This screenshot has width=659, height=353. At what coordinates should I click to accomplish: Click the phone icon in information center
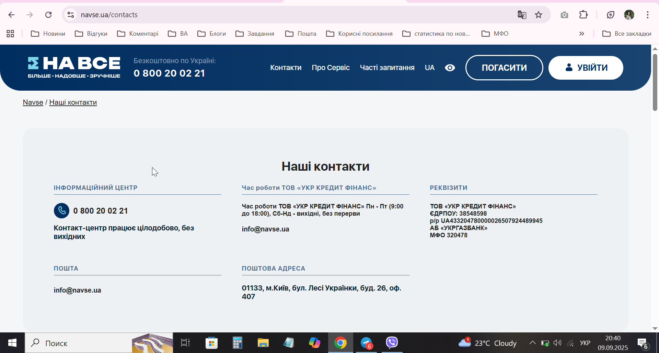click(x=61, y=211)
